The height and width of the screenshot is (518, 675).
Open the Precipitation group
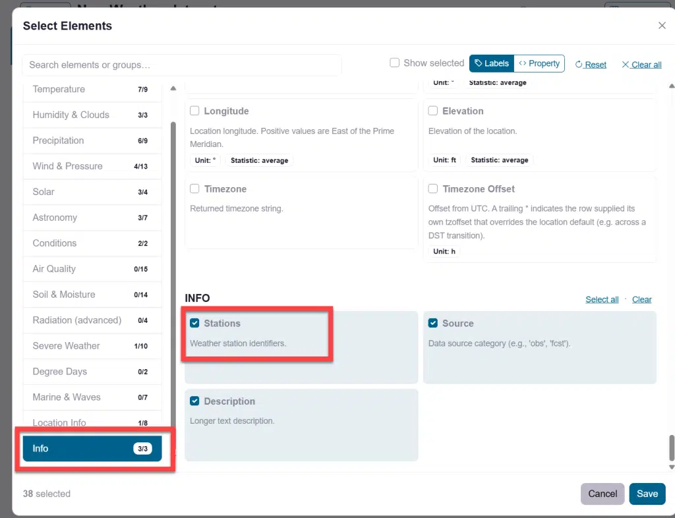[x=92, y=140]
